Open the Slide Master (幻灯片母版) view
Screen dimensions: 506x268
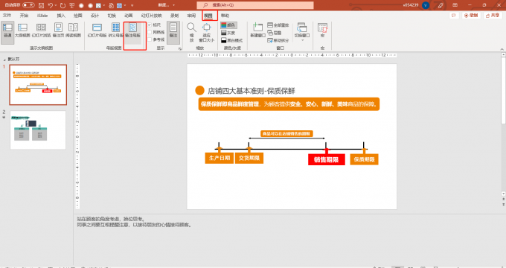97,31
